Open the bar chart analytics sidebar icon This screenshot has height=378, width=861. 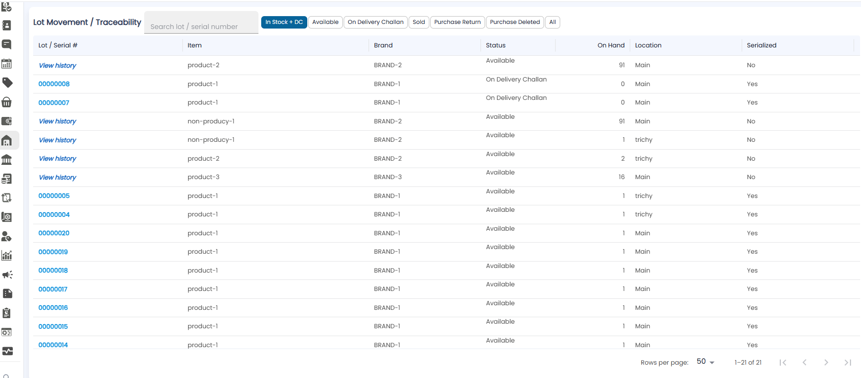coord(7,256)
